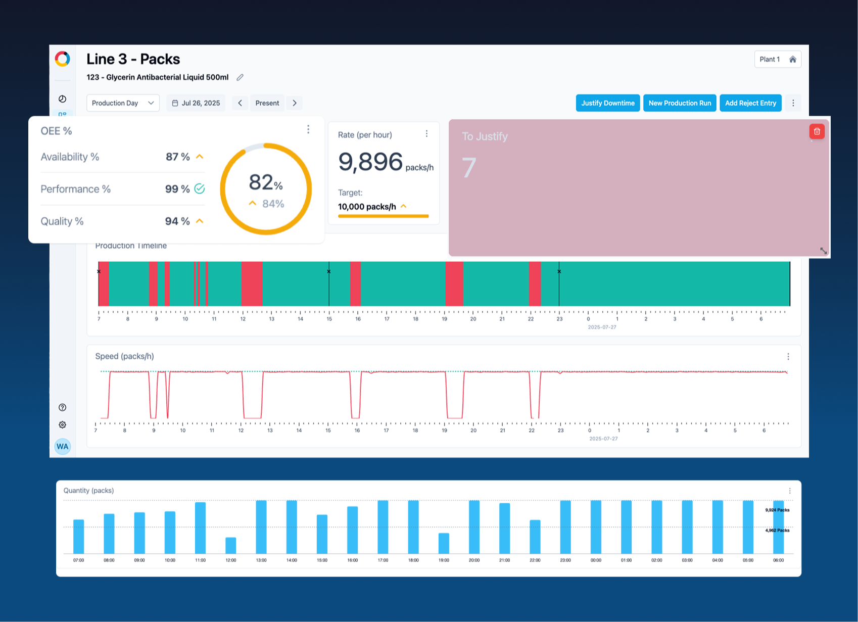Open the OEE % card options menu
This screenshot has width=858, height=622.
click(308, 129)
